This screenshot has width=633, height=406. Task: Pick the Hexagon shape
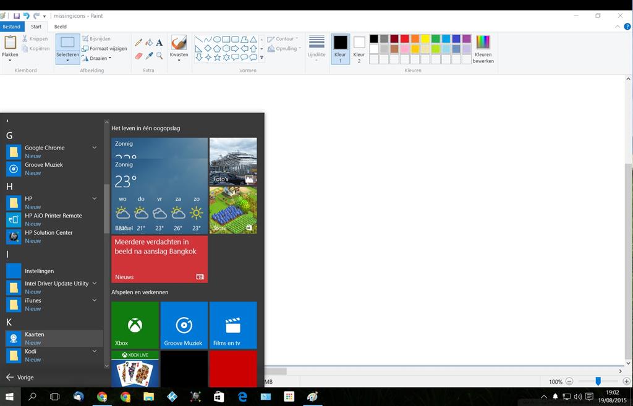[226, 48]
